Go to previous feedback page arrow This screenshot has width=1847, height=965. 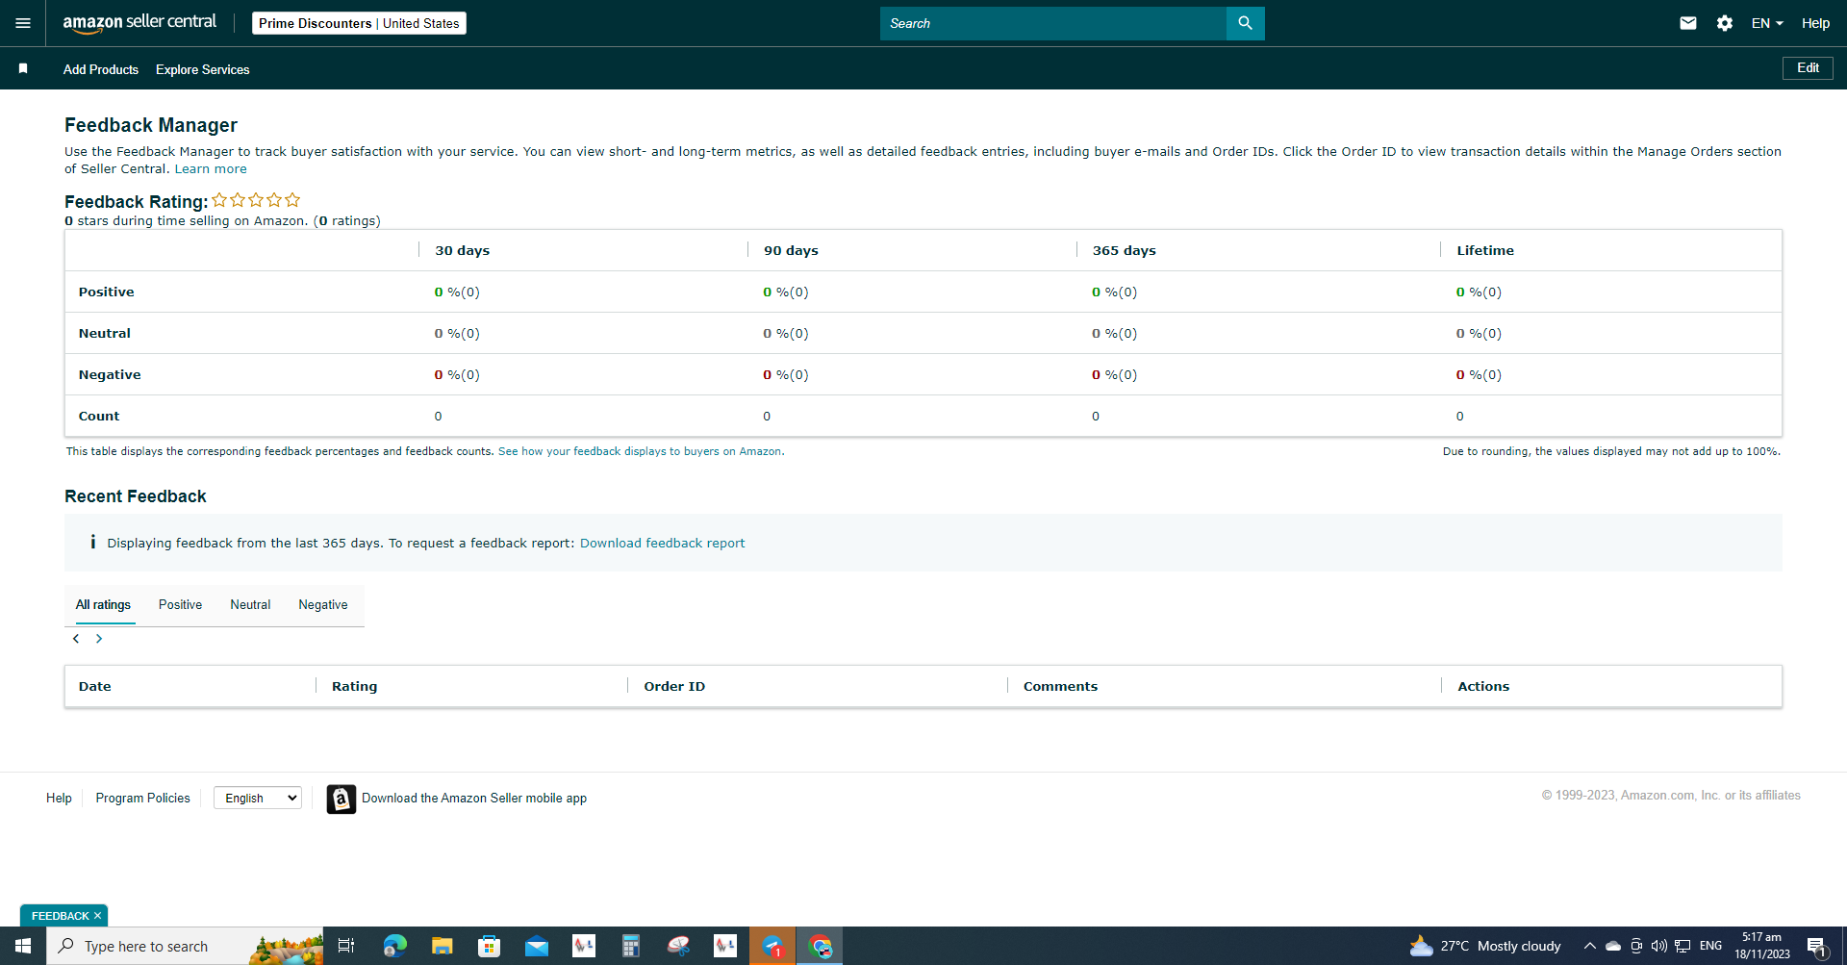click(76, 639)
